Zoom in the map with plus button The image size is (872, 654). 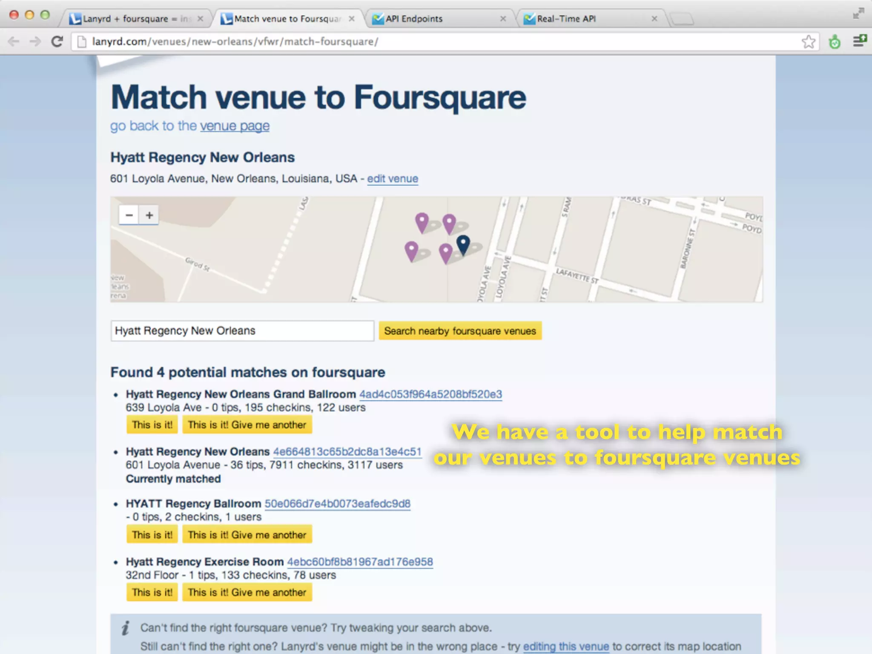[149, 215]
